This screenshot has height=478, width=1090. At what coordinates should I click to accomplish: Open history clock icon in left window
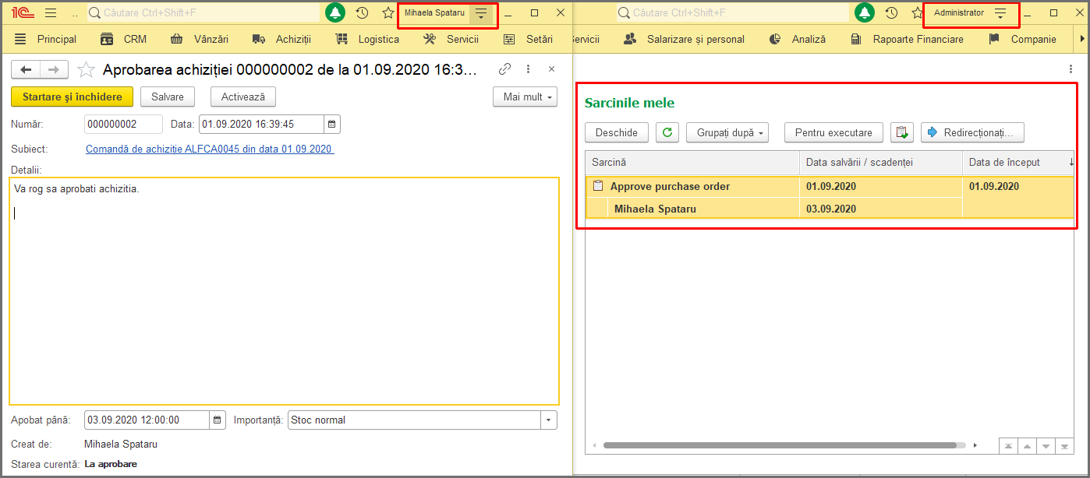pos(362,13)
